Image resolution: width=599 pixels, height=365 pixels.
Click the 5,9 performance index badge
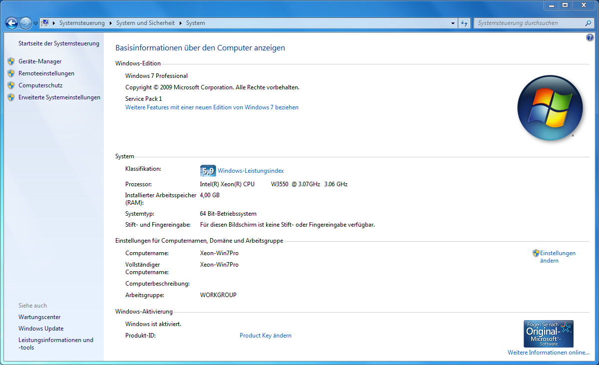coord(208,171)
